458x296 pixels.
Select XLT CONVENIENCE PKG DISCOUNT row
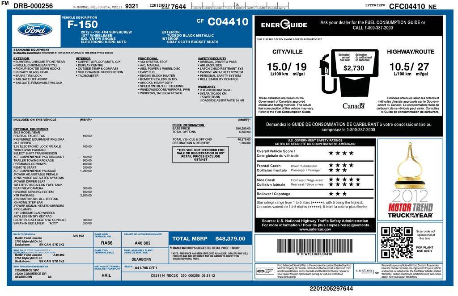(x=53, y=157)
